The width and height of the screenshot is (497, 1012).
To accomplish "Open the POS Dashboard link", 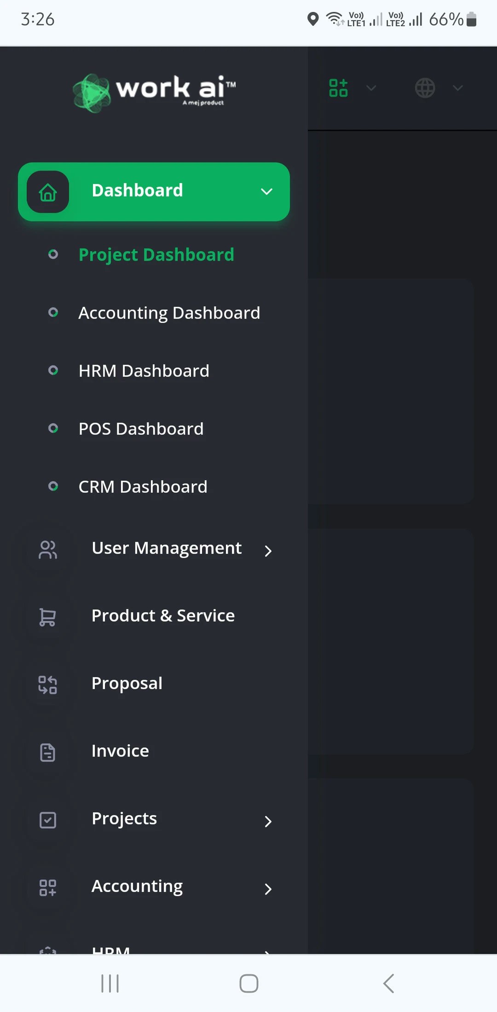I will point(141,429).
